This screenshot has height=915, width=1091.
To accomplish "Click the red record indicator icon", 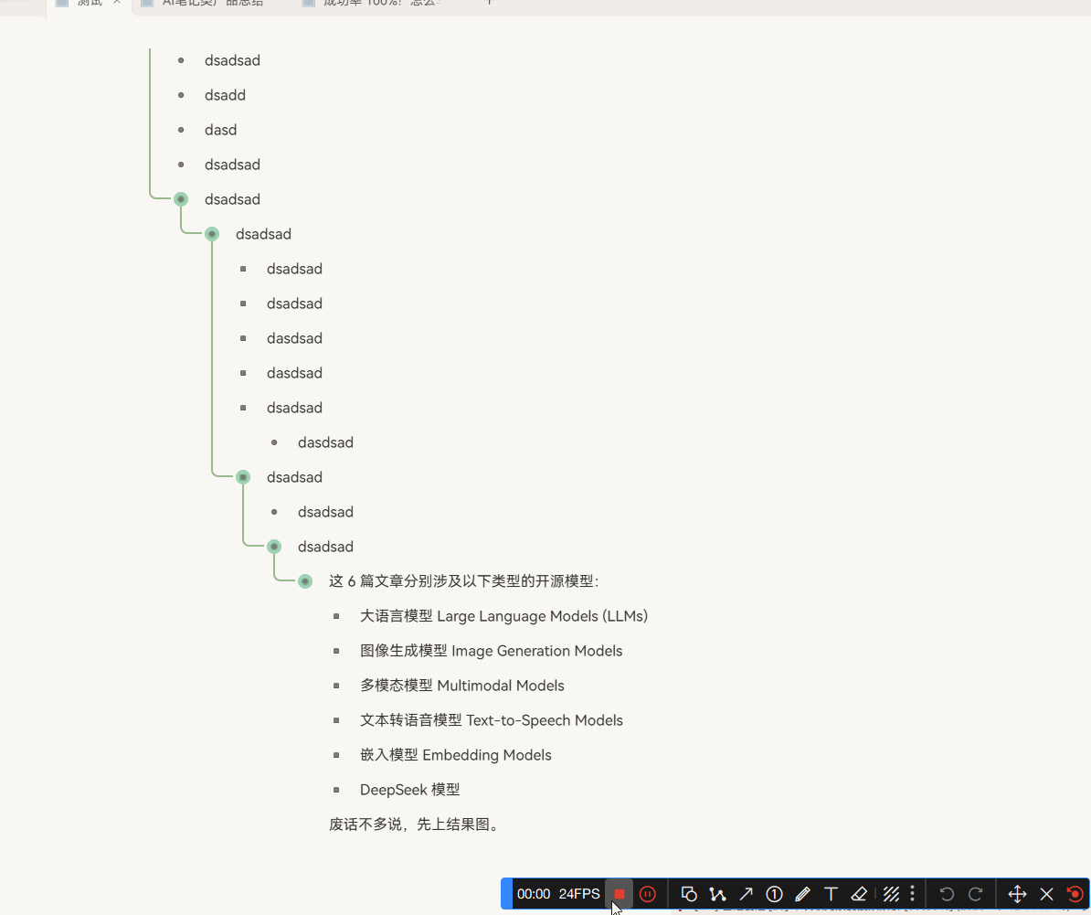I will [x=1075, y=894].
